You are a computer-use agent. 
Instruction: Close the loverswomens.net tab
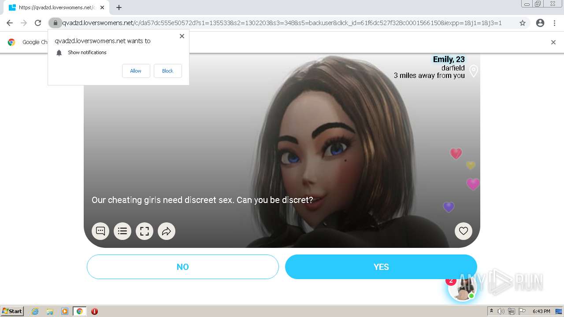(x=102, y=7)
